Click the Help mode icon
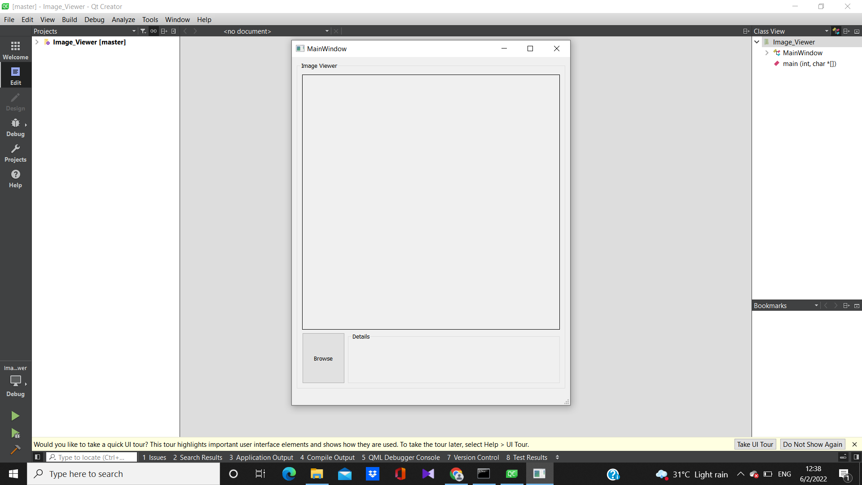Image resolution: width=862 pixels, height=485 pixels. (x=15, y=178)
